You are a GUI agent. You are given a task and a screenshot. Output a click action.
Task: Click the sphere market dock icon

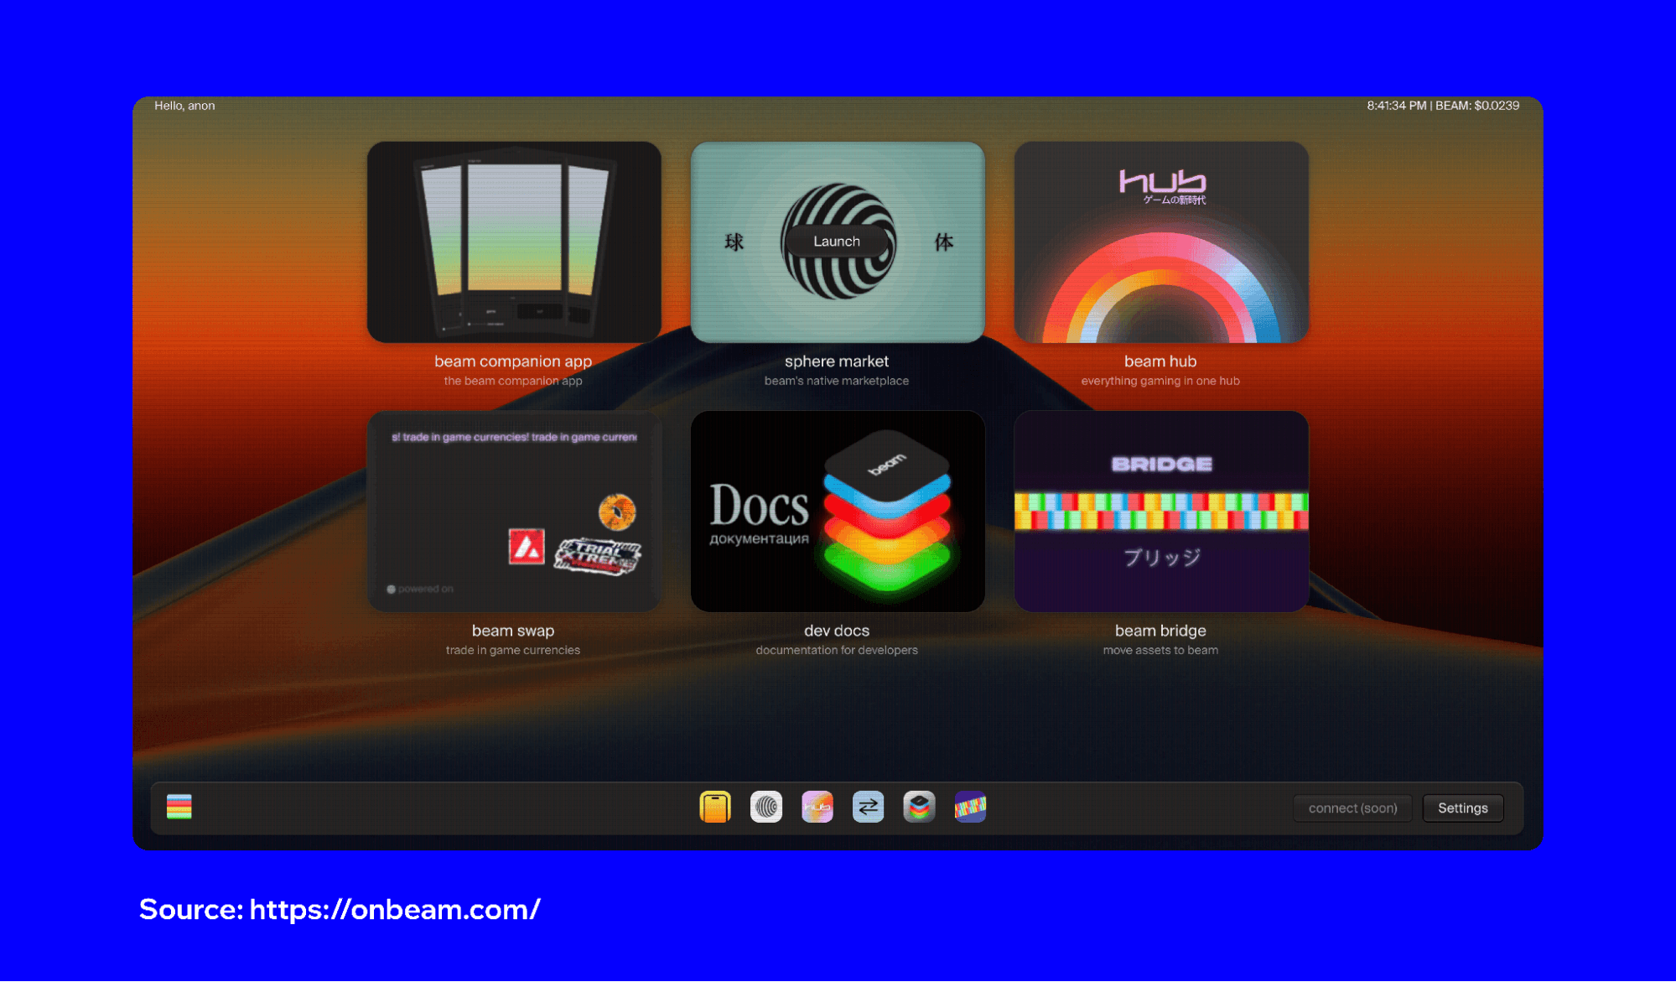[766, 808]
